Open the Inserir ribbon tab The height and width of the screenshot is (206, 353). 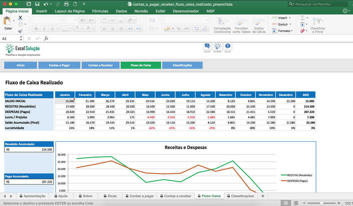coord(42,11)
